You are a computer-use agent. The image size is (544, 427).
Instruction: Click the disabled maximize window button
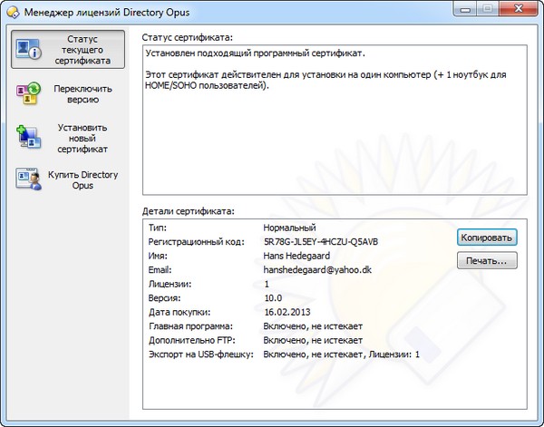488,9
